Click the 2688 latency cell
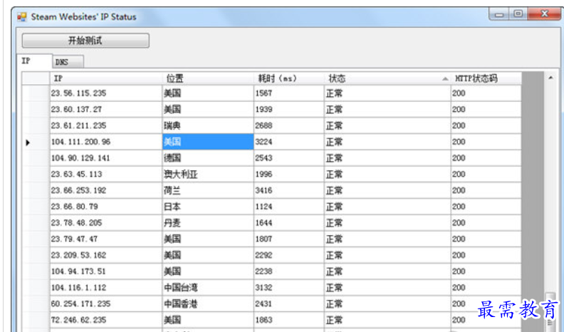Viewport: 564px width, 332px height. click(x=289, y=125)
